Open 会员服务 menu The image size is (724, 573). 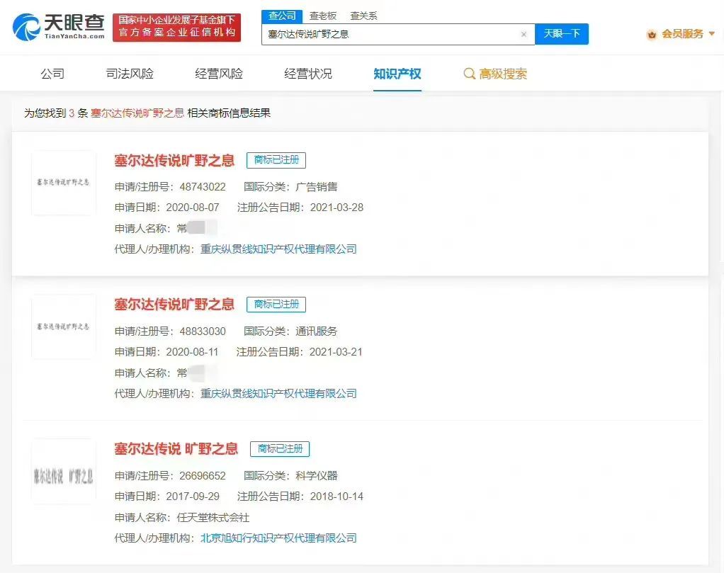[x=682, y=34]
